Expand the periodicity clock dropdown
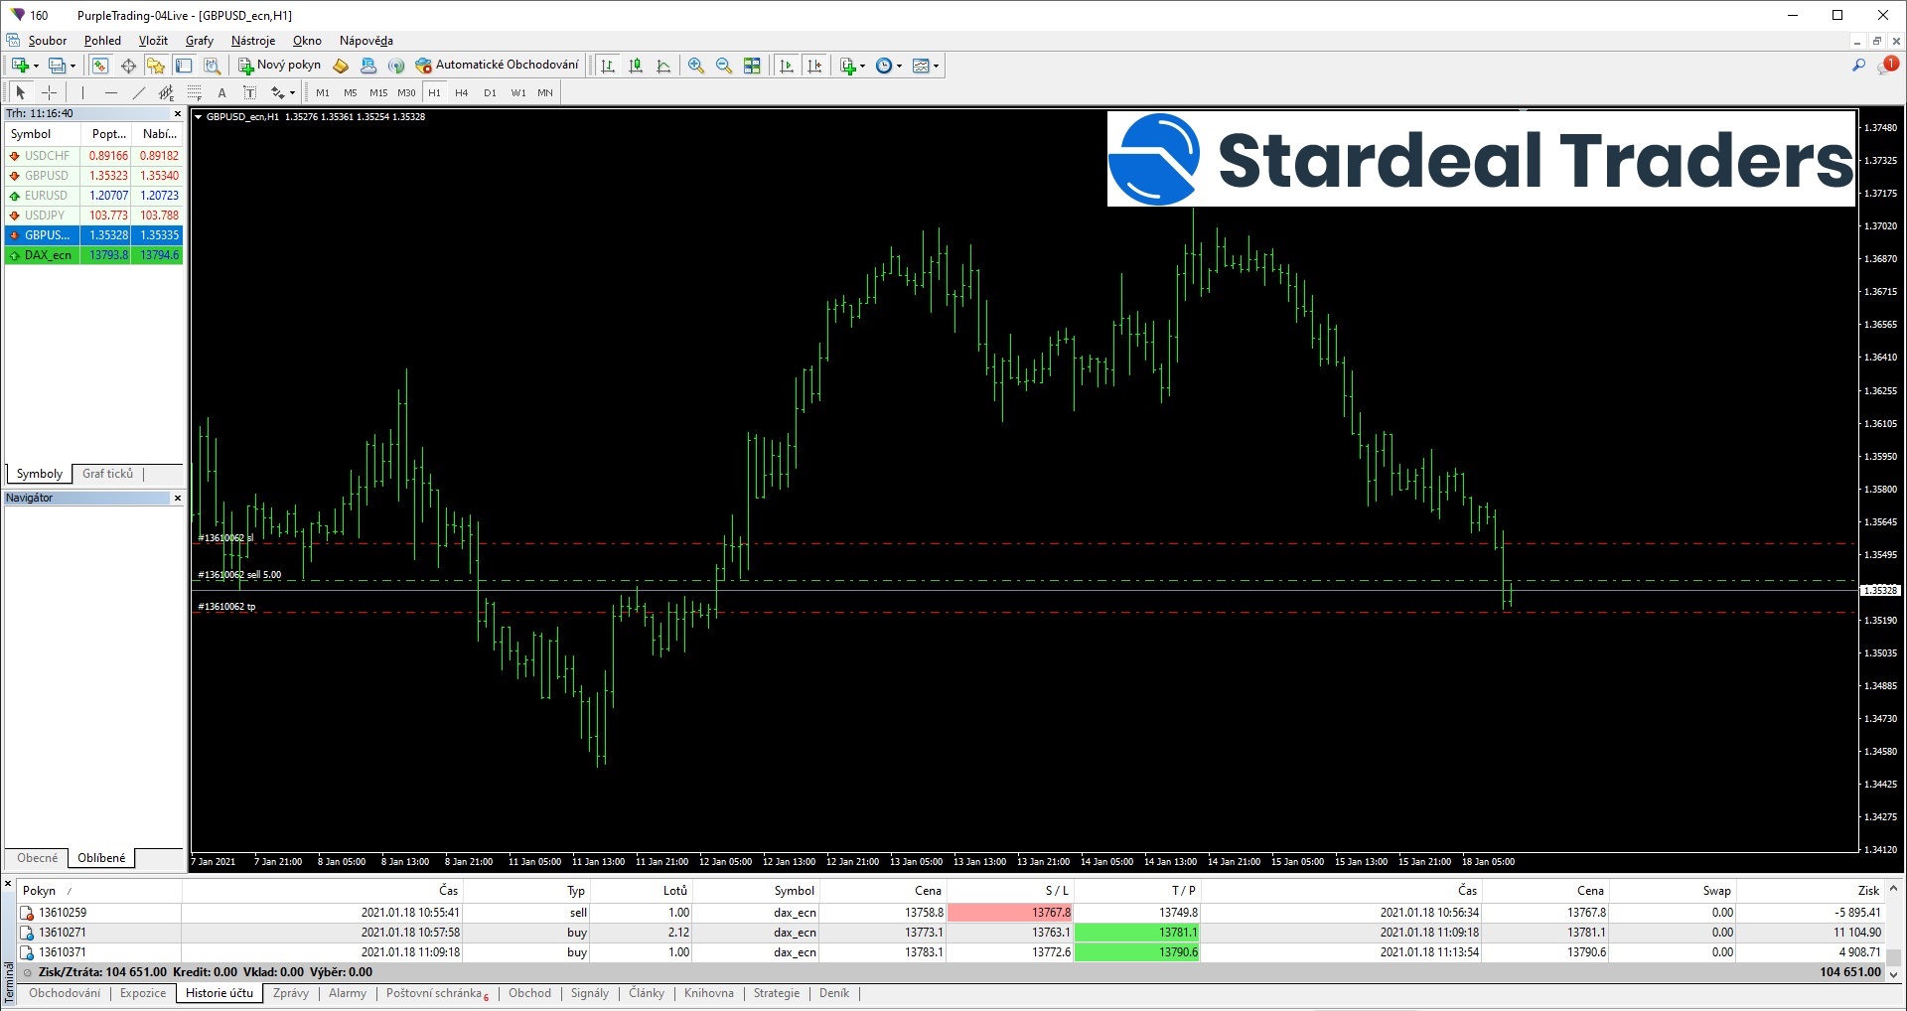1907x1011 pixels. coord(900,66)
